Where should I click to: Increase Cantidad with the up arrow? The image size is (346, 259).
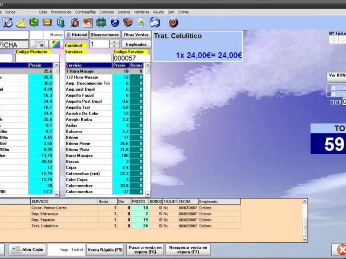[x=114, y=42]
